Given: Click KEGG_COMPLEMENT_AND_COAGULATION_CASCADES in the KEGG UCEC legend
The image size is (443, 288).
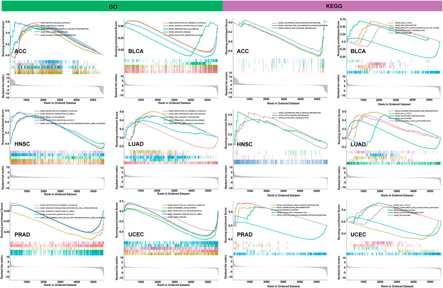Looking at the screenshot, I should click(x=417, y=208).
